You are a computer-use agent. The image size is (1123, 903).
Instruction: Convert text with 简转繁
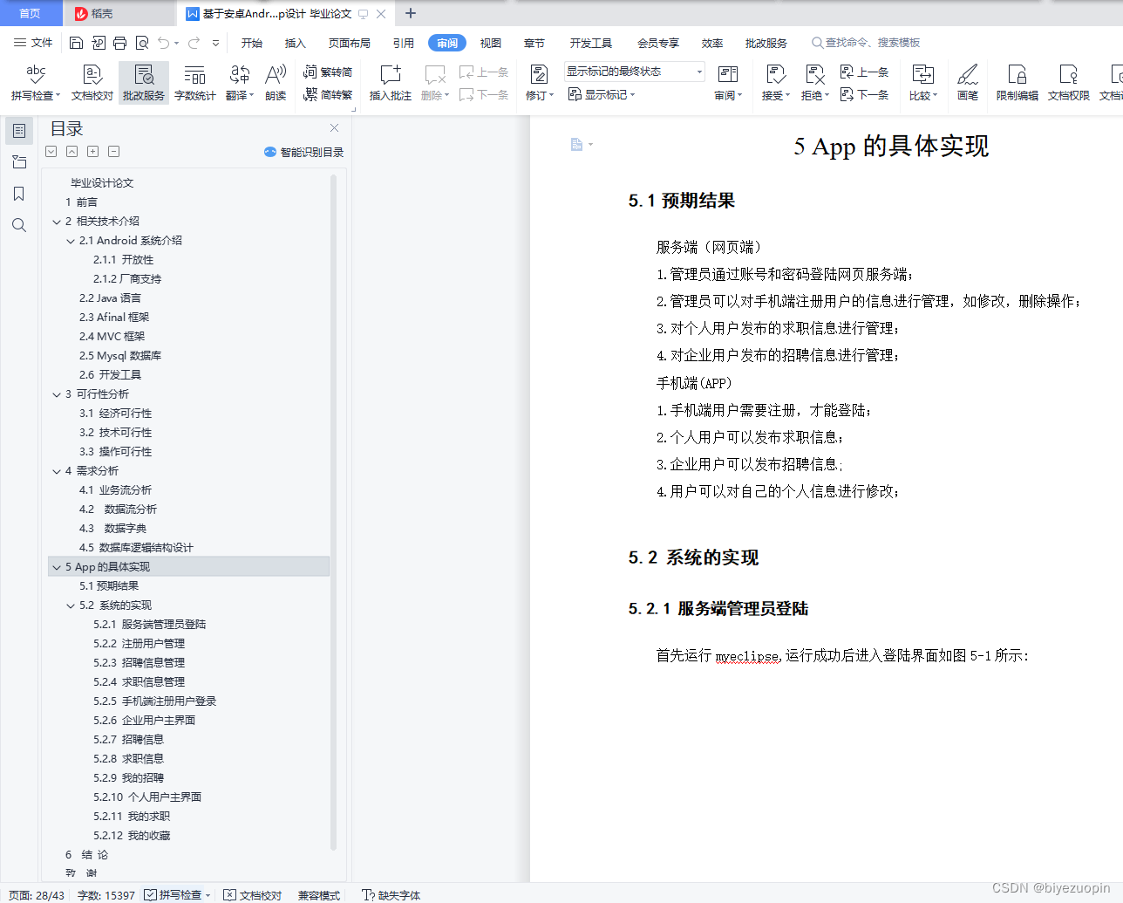point(328,94)
